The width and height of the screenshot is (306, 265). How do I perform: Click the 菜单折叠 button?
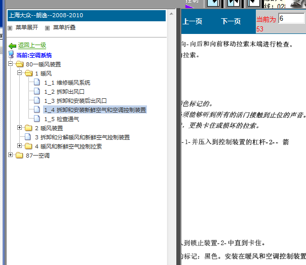[64, 27]
